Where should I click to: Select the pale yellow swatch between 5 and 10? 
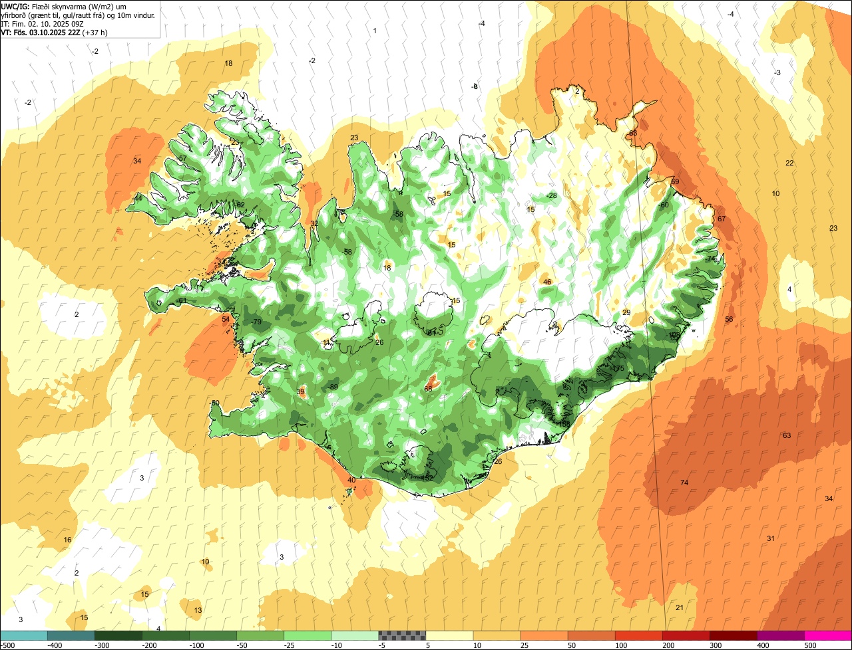coord(449,635)
